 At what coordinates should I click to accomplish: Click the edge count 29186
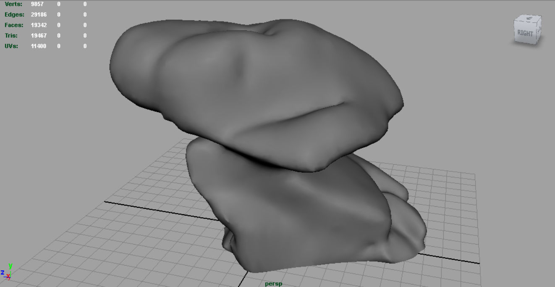(x=39, y=15)
